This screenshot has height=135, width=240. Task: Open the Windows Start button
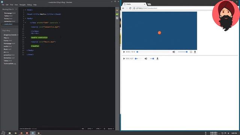pos(3,133)
